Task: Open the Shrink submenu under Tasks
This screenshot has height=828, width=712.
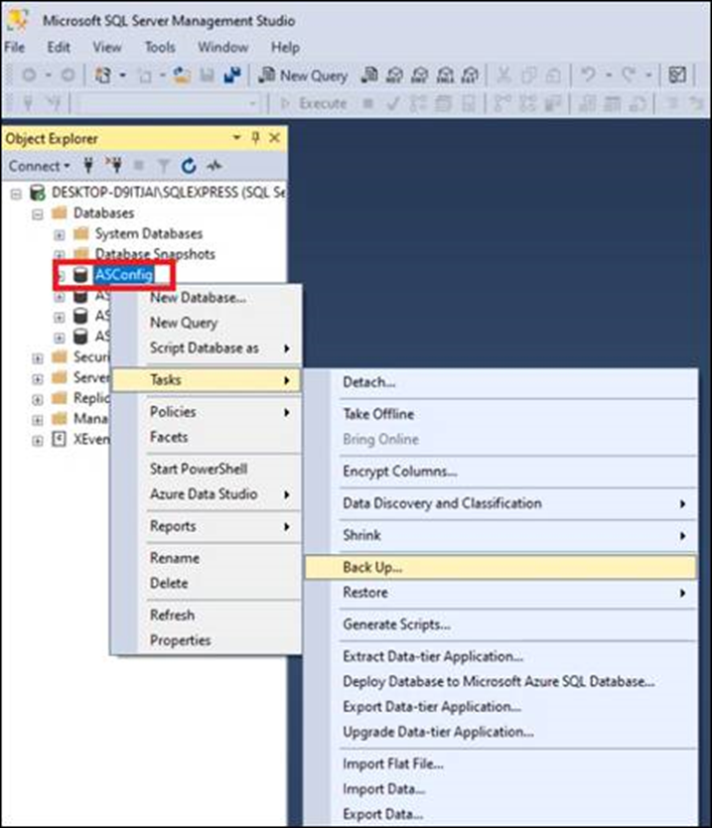Action: (500, 535)
